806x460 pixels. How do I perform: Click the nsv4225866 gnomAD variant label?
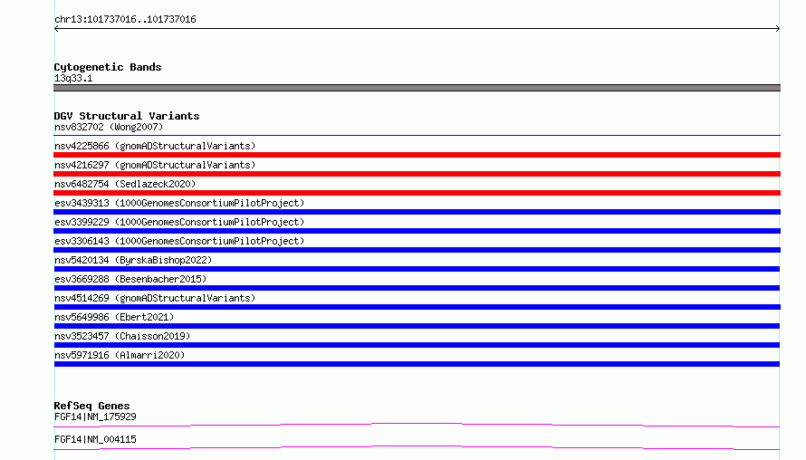pyautogui.click(x=155, y=146)
